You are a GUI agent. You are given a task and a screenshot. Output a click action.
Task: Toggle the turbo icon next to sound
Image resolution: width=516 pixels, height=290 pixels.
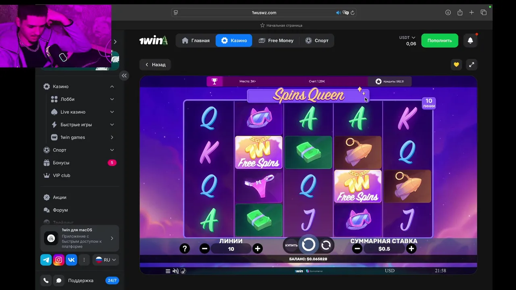(183, 271)
